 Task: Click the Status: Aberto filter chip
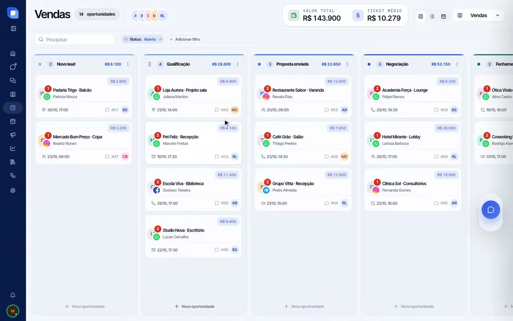[142, 39]
